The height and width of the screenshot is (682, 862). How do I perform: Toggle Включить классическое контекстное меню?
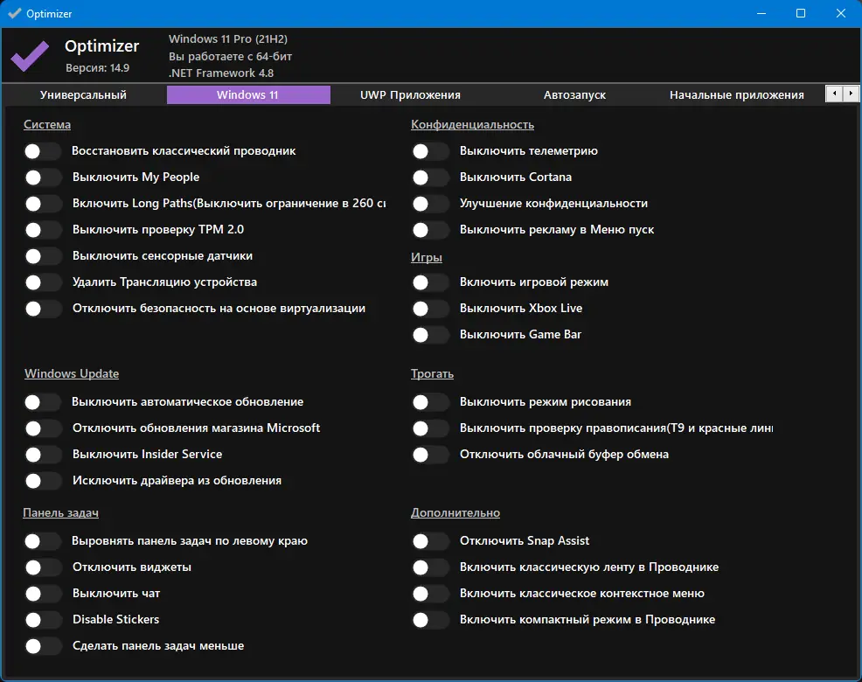click(x=430, y=594)
